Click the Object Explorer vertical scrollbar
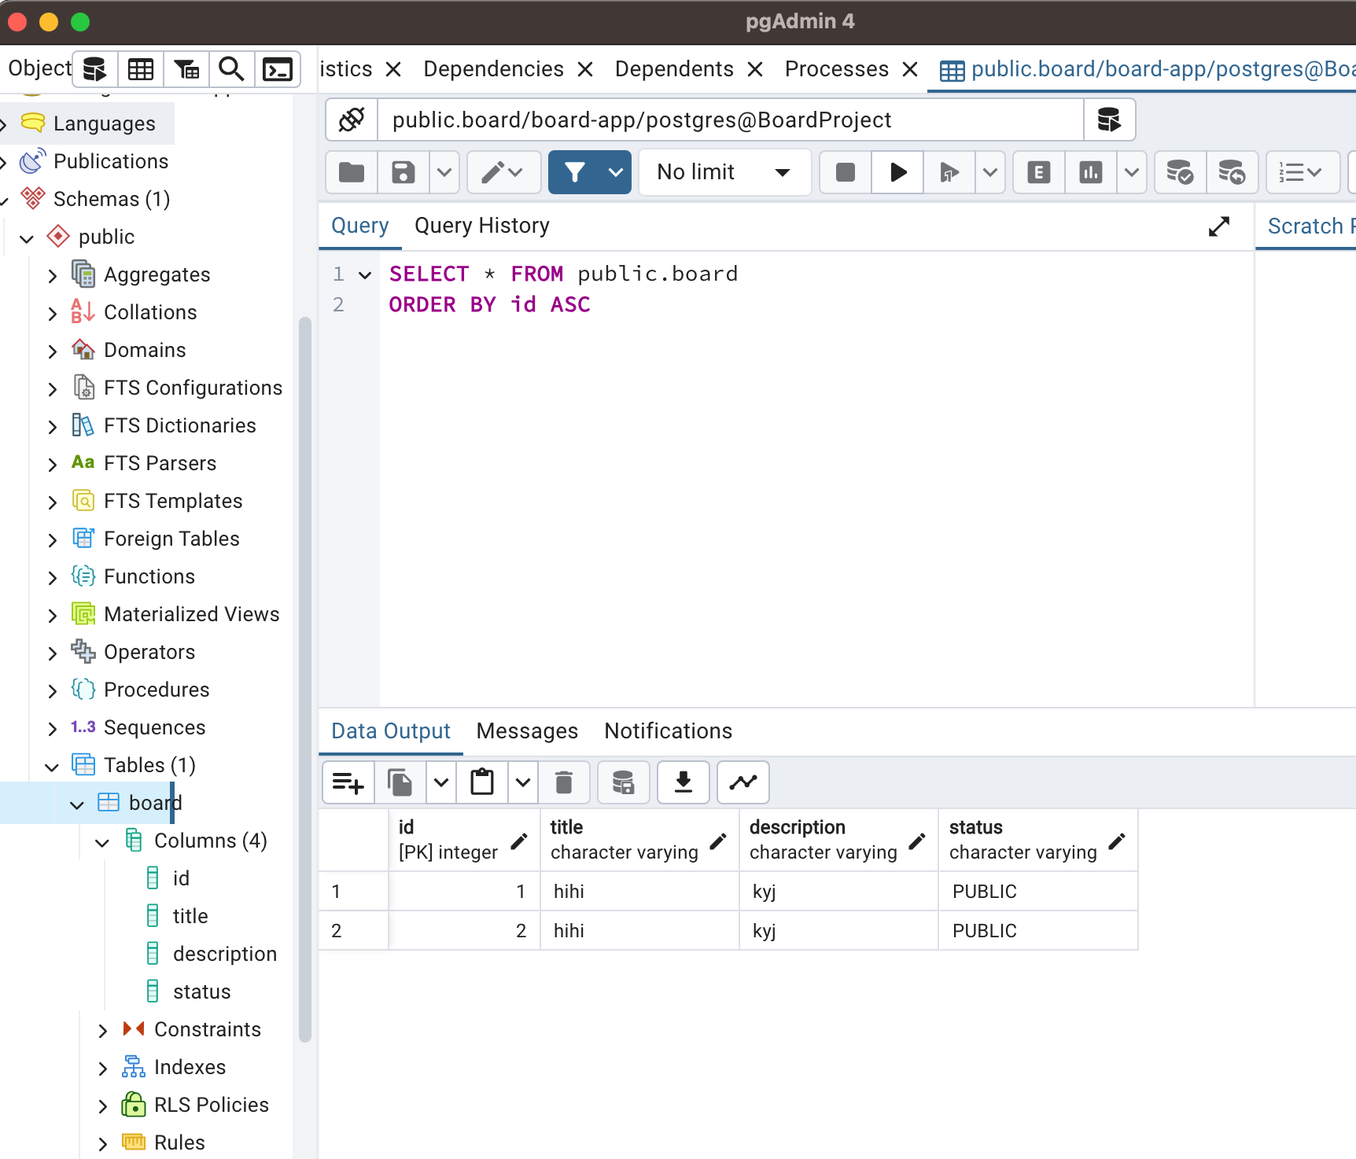This screenshot has height=1159, width=1356. [x=305, y=679]
